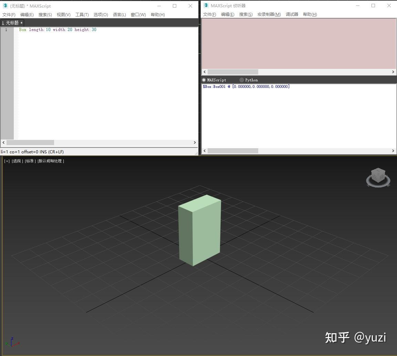This screenshot has height=356, width=397.
Task: Open the [默认明暗处理] shading menu
Action: [51, 161]
